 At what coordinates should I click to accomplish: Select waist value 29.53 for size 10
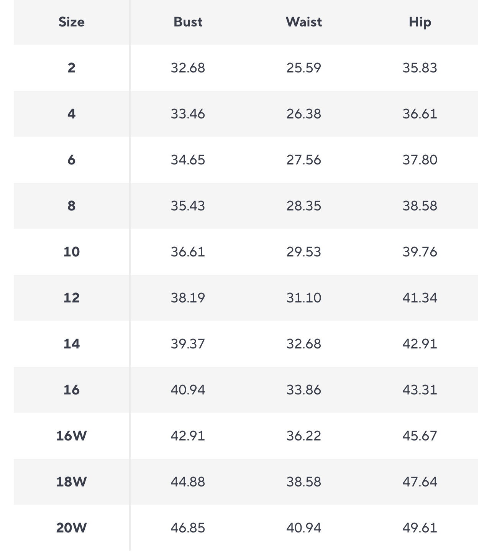(x=304, y=252)
